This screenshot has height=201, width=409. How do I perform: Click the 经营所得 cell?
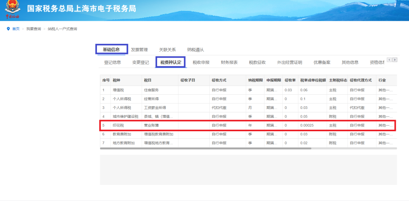coord(151,99)
